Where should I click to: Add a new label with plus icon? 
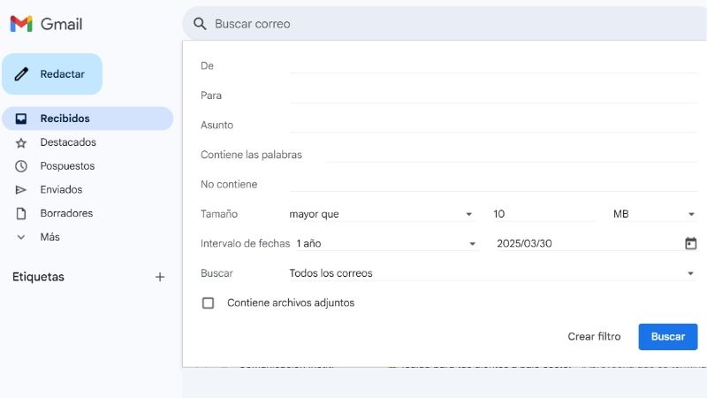(160, 277)
